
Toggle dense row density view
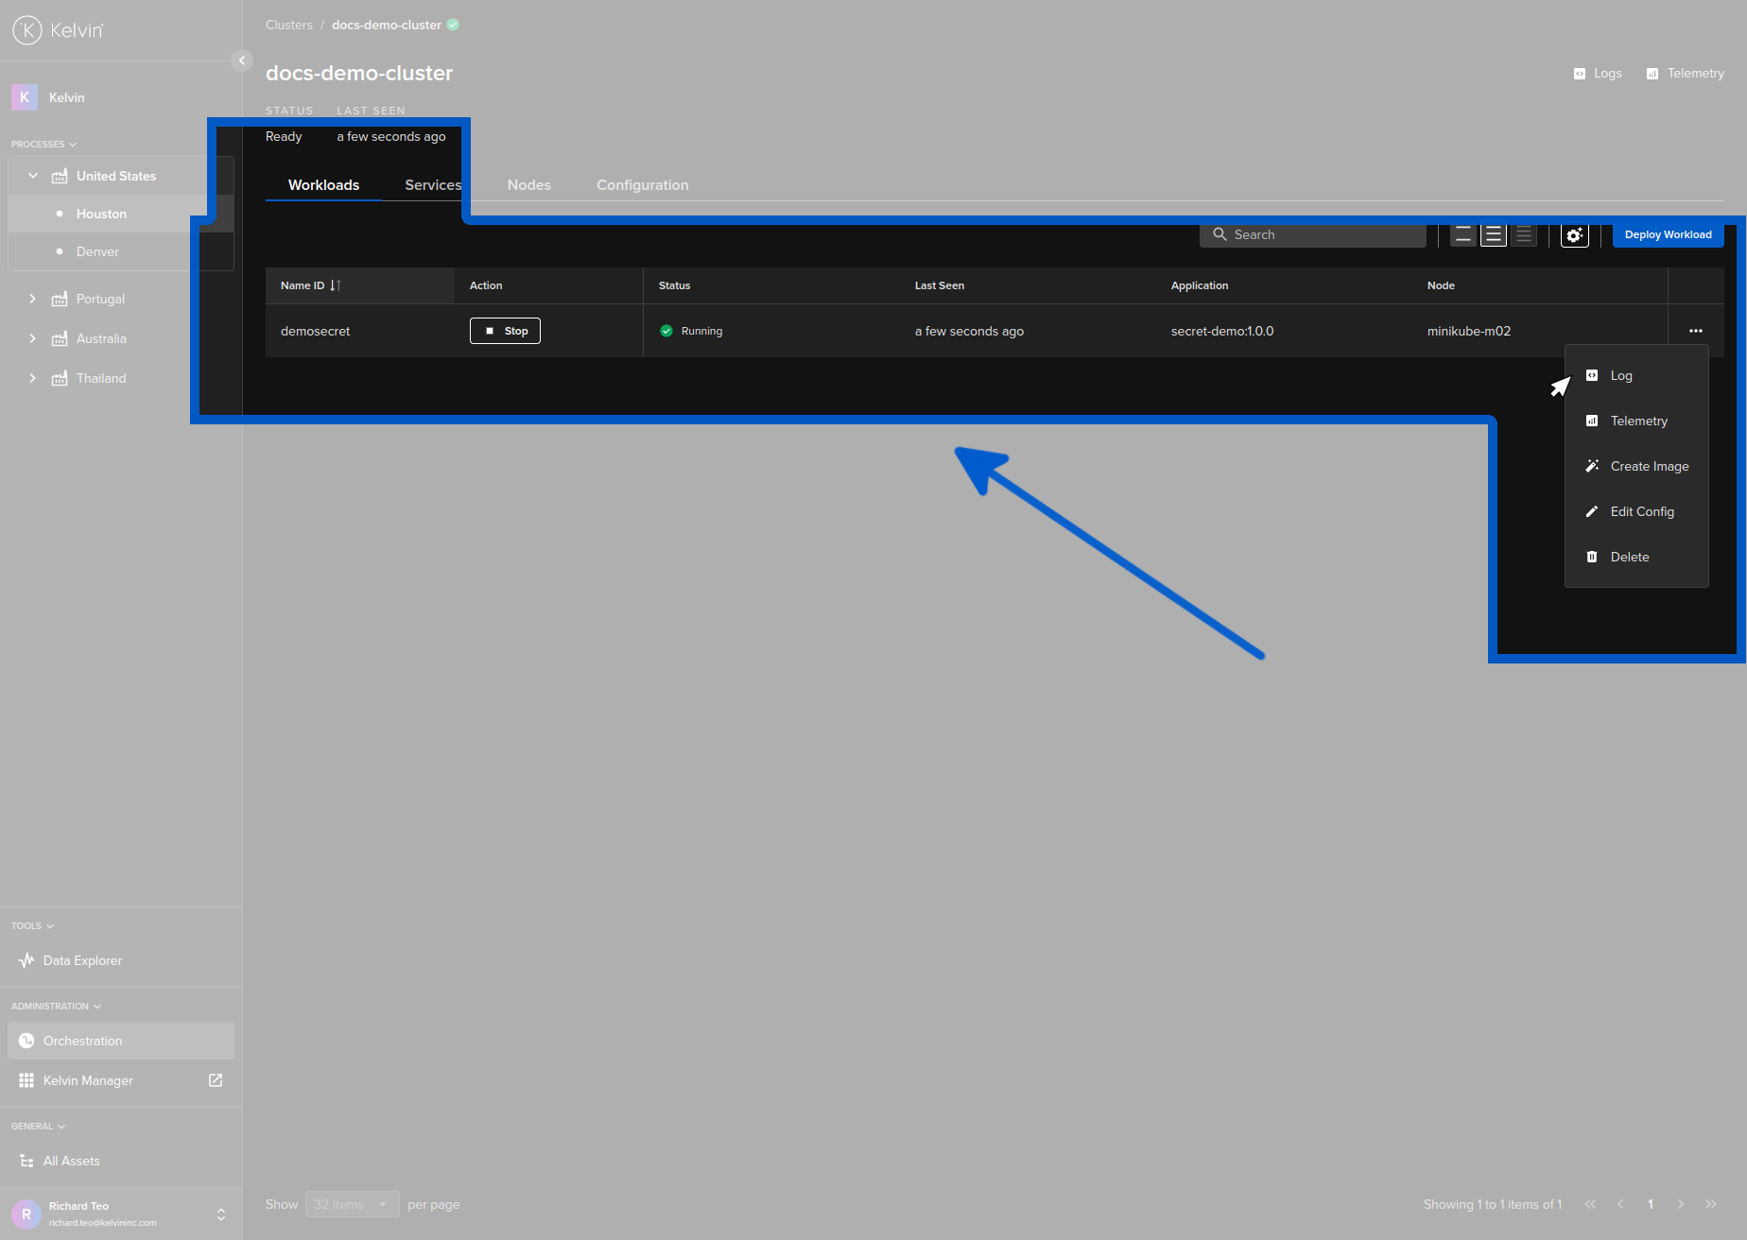pyautogui.click(x=1523, y=234)
